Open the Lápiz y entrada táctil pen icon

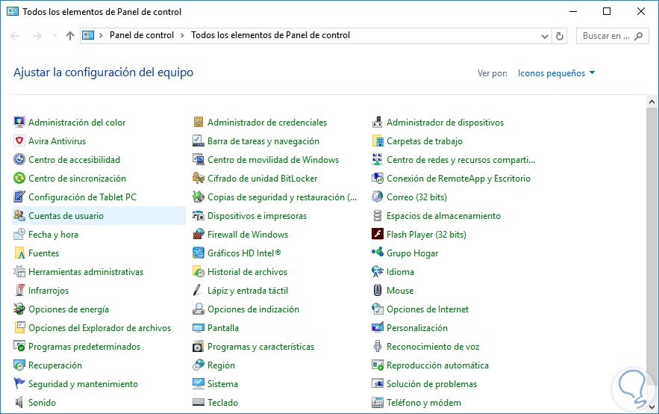(x=199, y=290)
